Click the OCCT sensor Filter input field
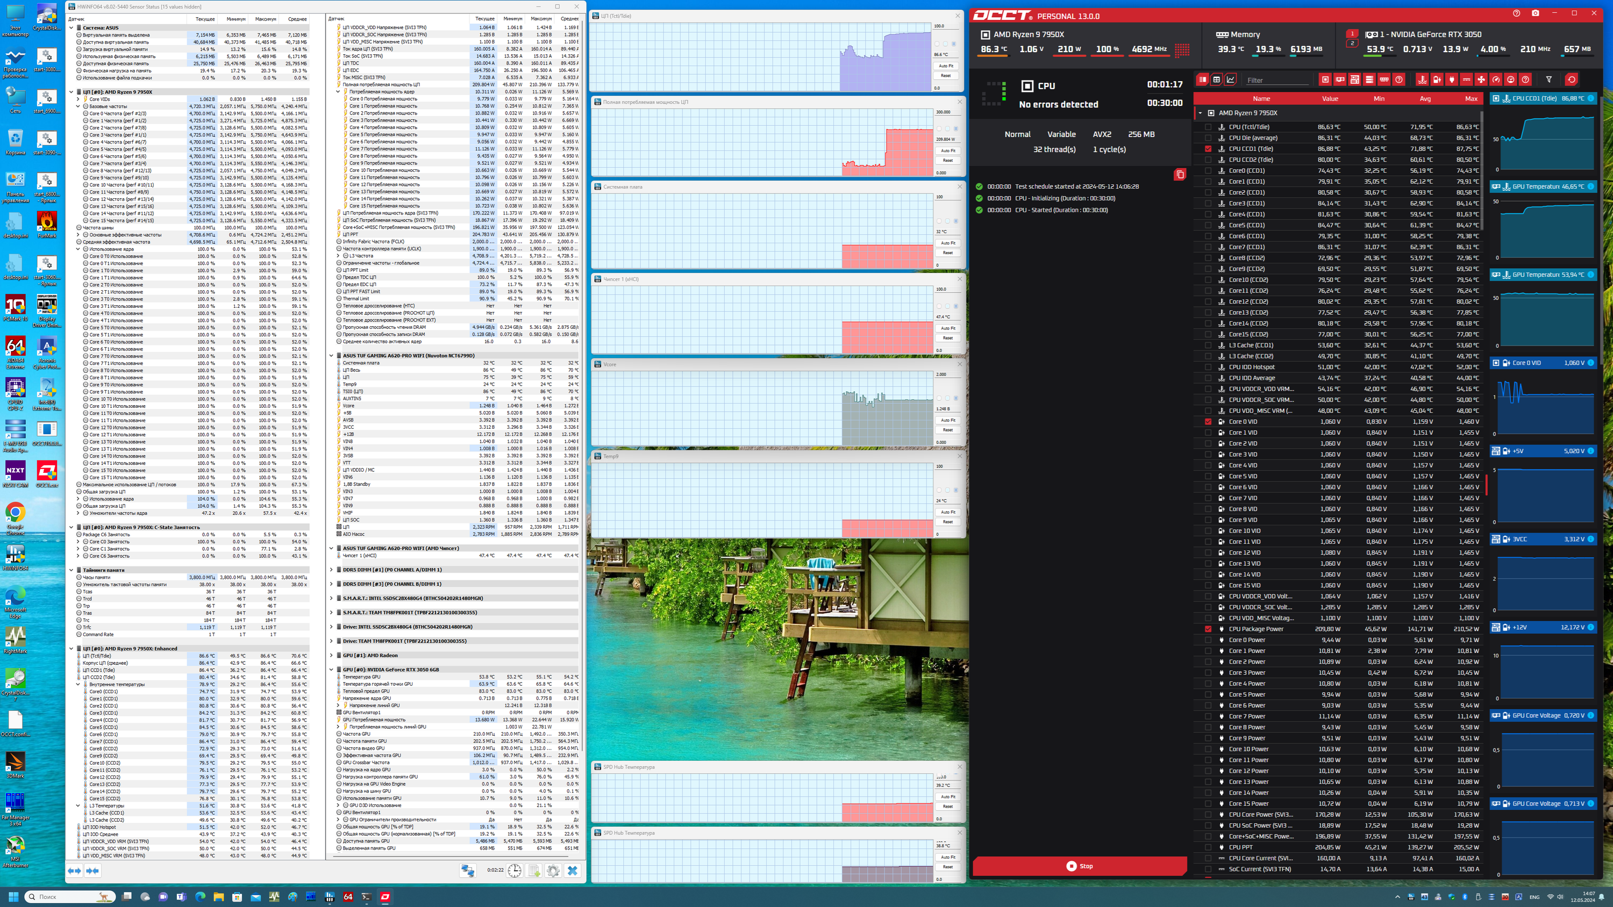Screen dimensions: 1613x907 click(1277, 80)
